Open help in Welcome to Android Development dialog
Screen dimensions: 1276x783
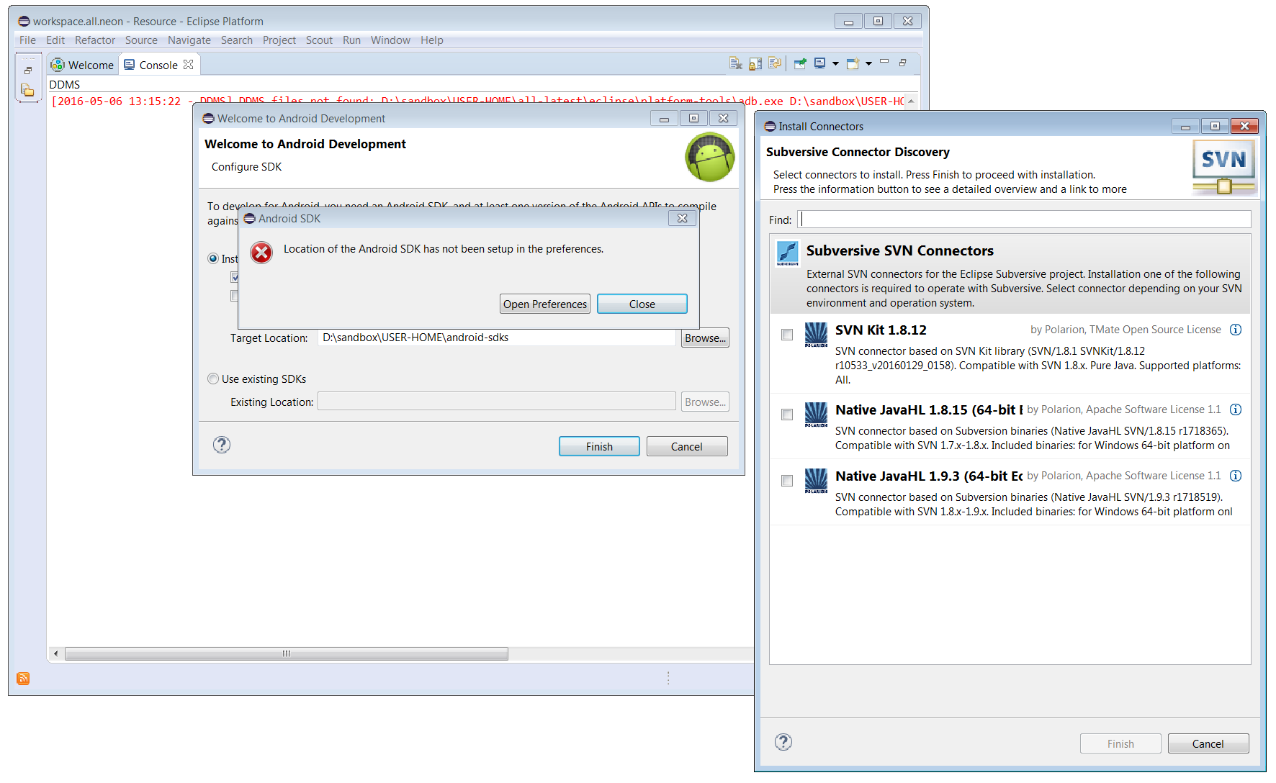point(222,445)
